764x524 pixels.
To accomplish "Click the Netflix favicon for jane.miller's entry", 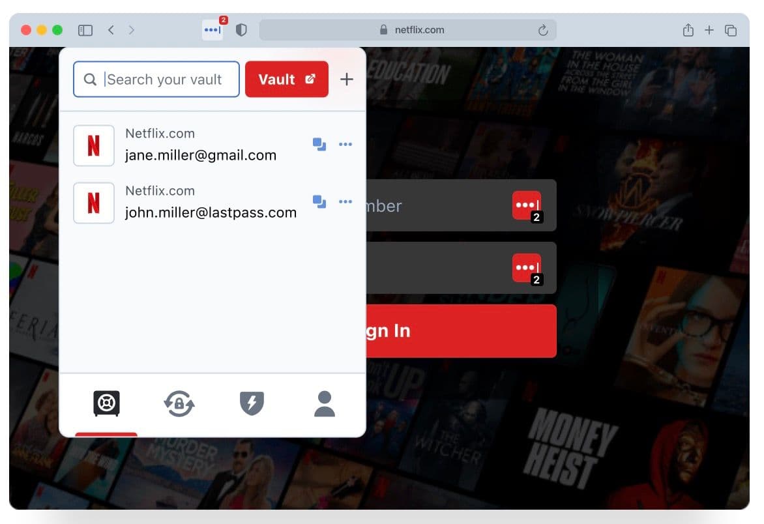I will point(94,145).
